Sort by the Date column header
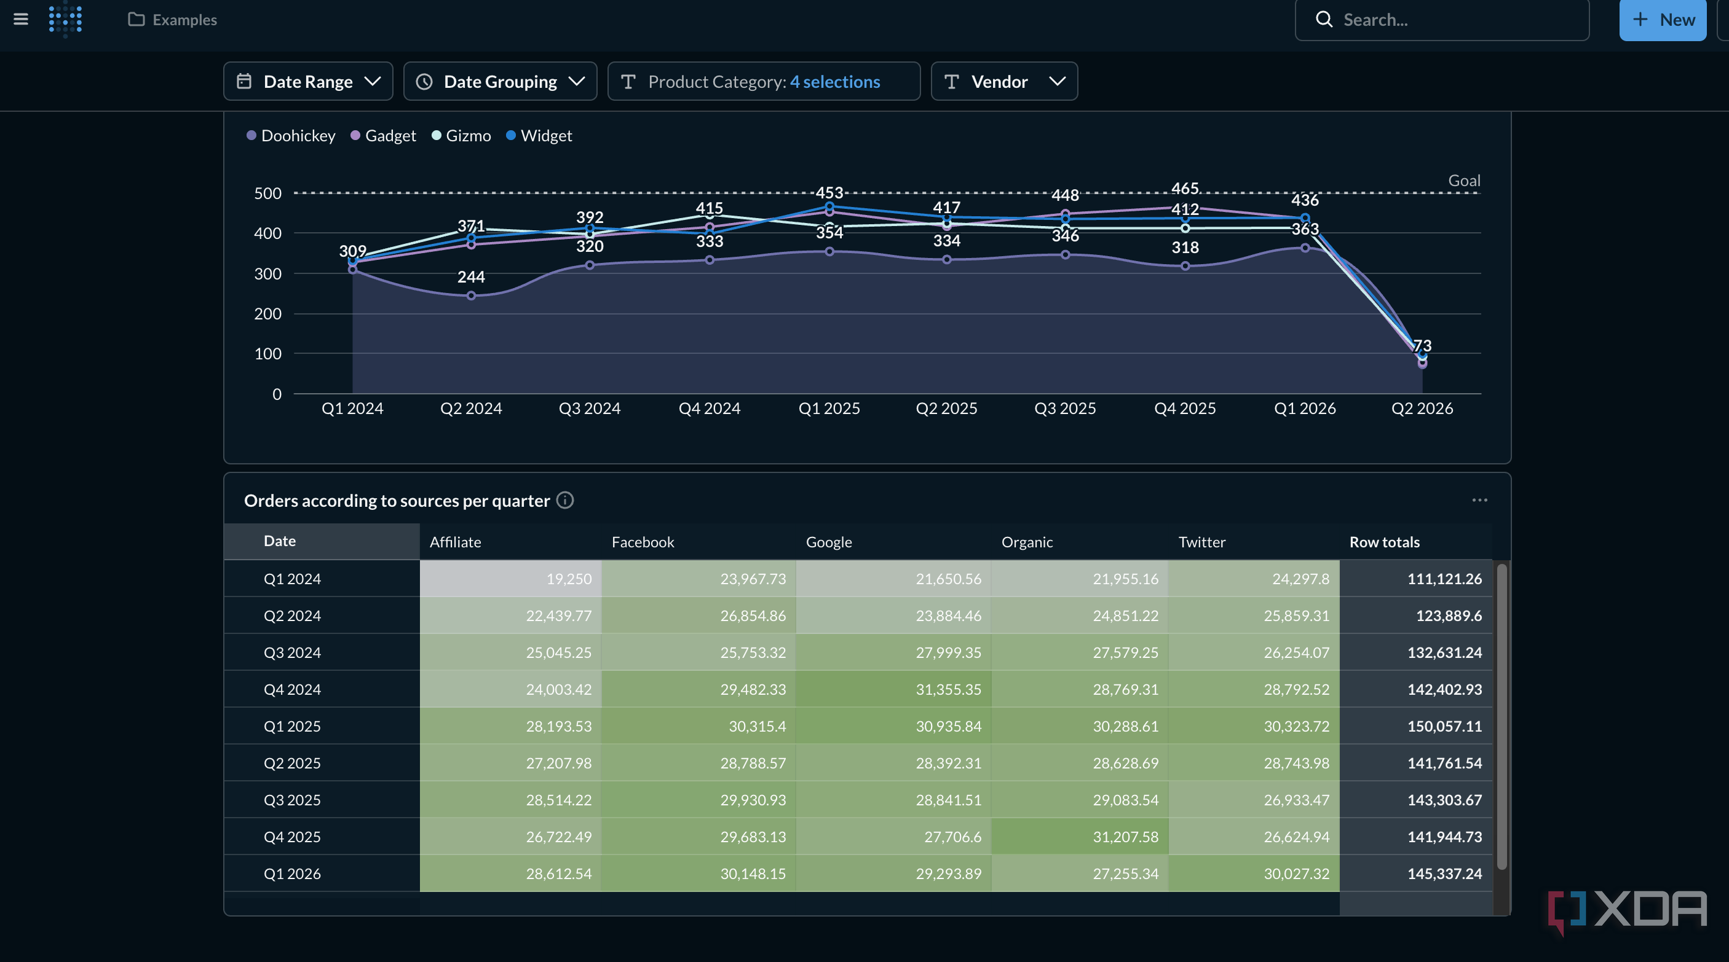The width and height of the screenshot is (1729, 962). click(x=322, y=541)
